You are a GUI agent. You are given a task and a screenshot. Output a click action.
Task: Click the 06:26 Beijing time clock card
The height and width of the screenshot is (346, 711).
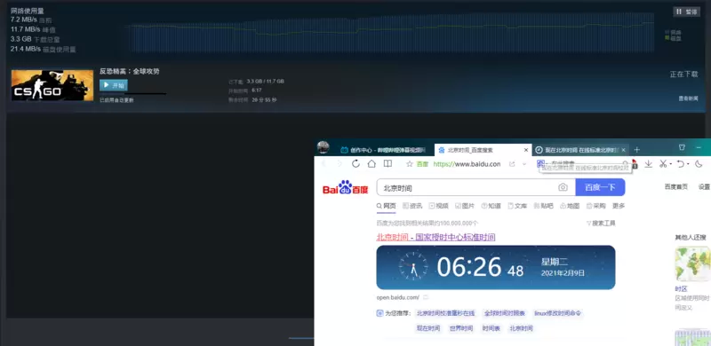point(496,267)
